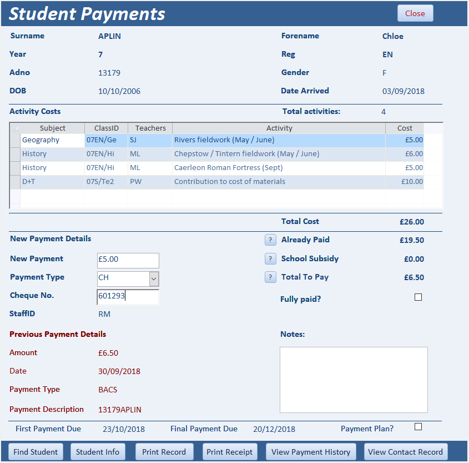Select the D+T row selector
Screen dimensions: 469x463
point(15,182)
